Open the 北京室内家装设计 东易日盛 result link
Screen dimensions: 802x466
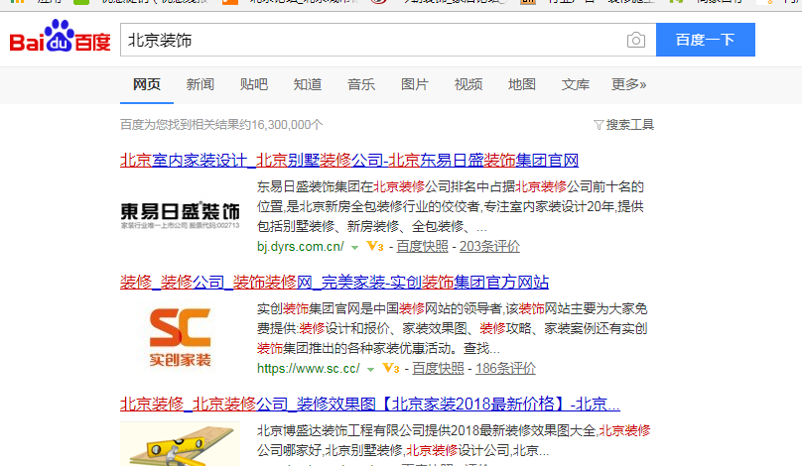coord(348,160)
